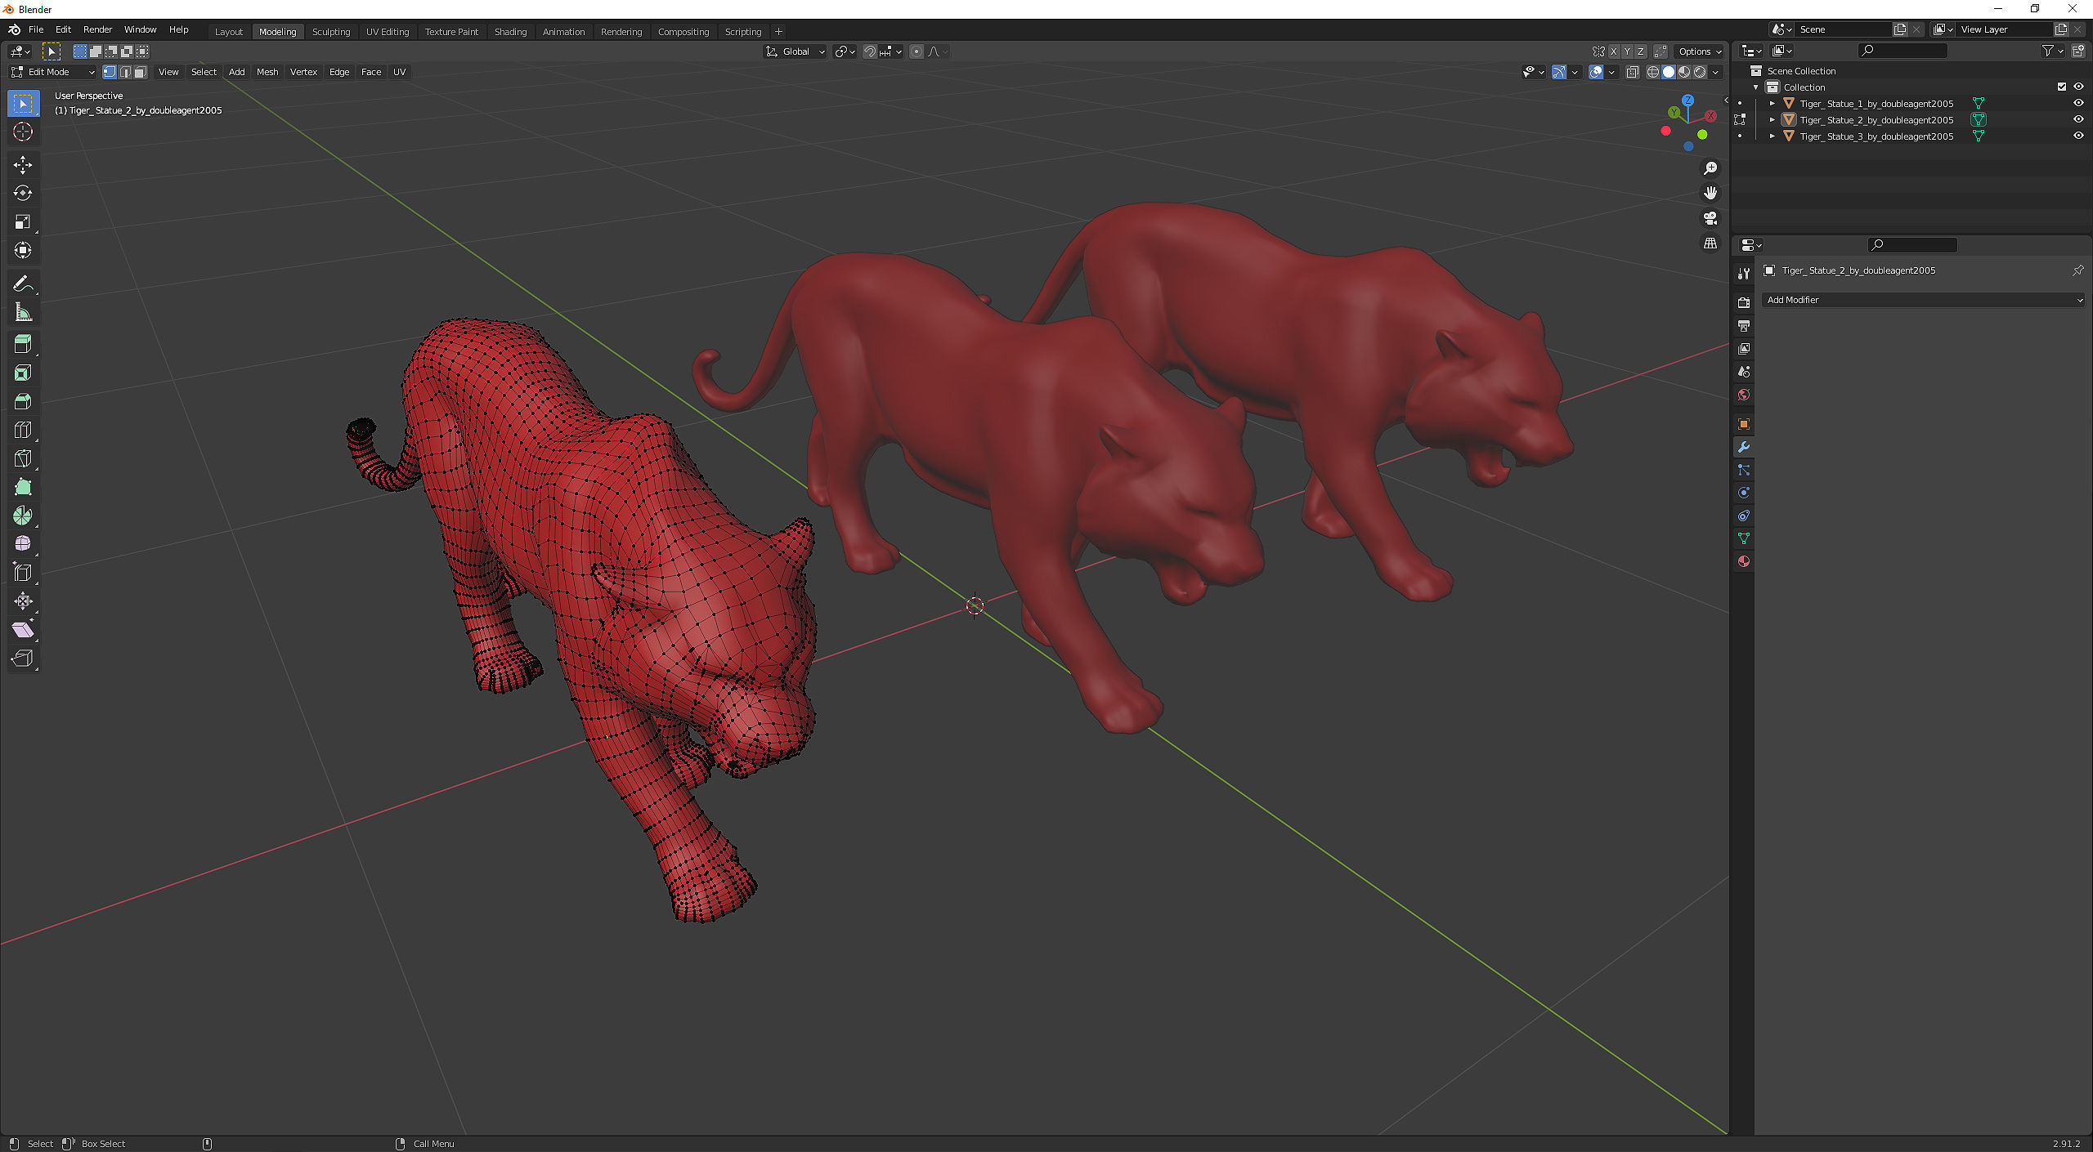
Task: Click the red X axis gizmo ball
Action: click(x=1710, y=116)
